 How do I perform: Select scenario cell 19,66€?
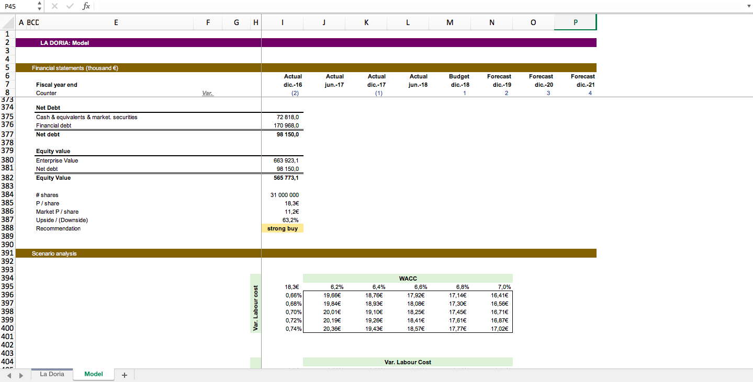click(324, 295)
